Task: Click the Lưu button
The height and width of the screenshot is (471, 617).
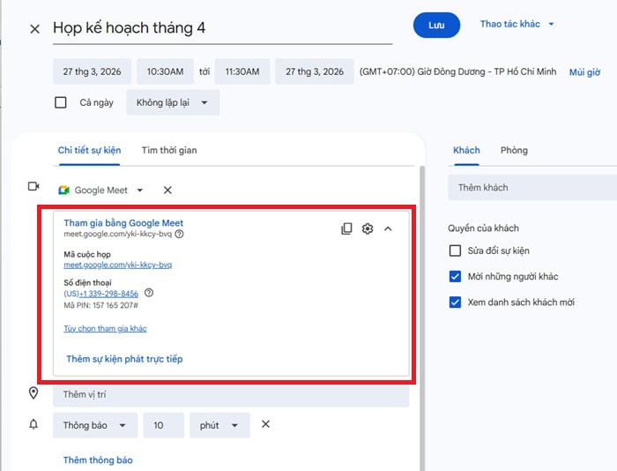Action: point(436,26)
